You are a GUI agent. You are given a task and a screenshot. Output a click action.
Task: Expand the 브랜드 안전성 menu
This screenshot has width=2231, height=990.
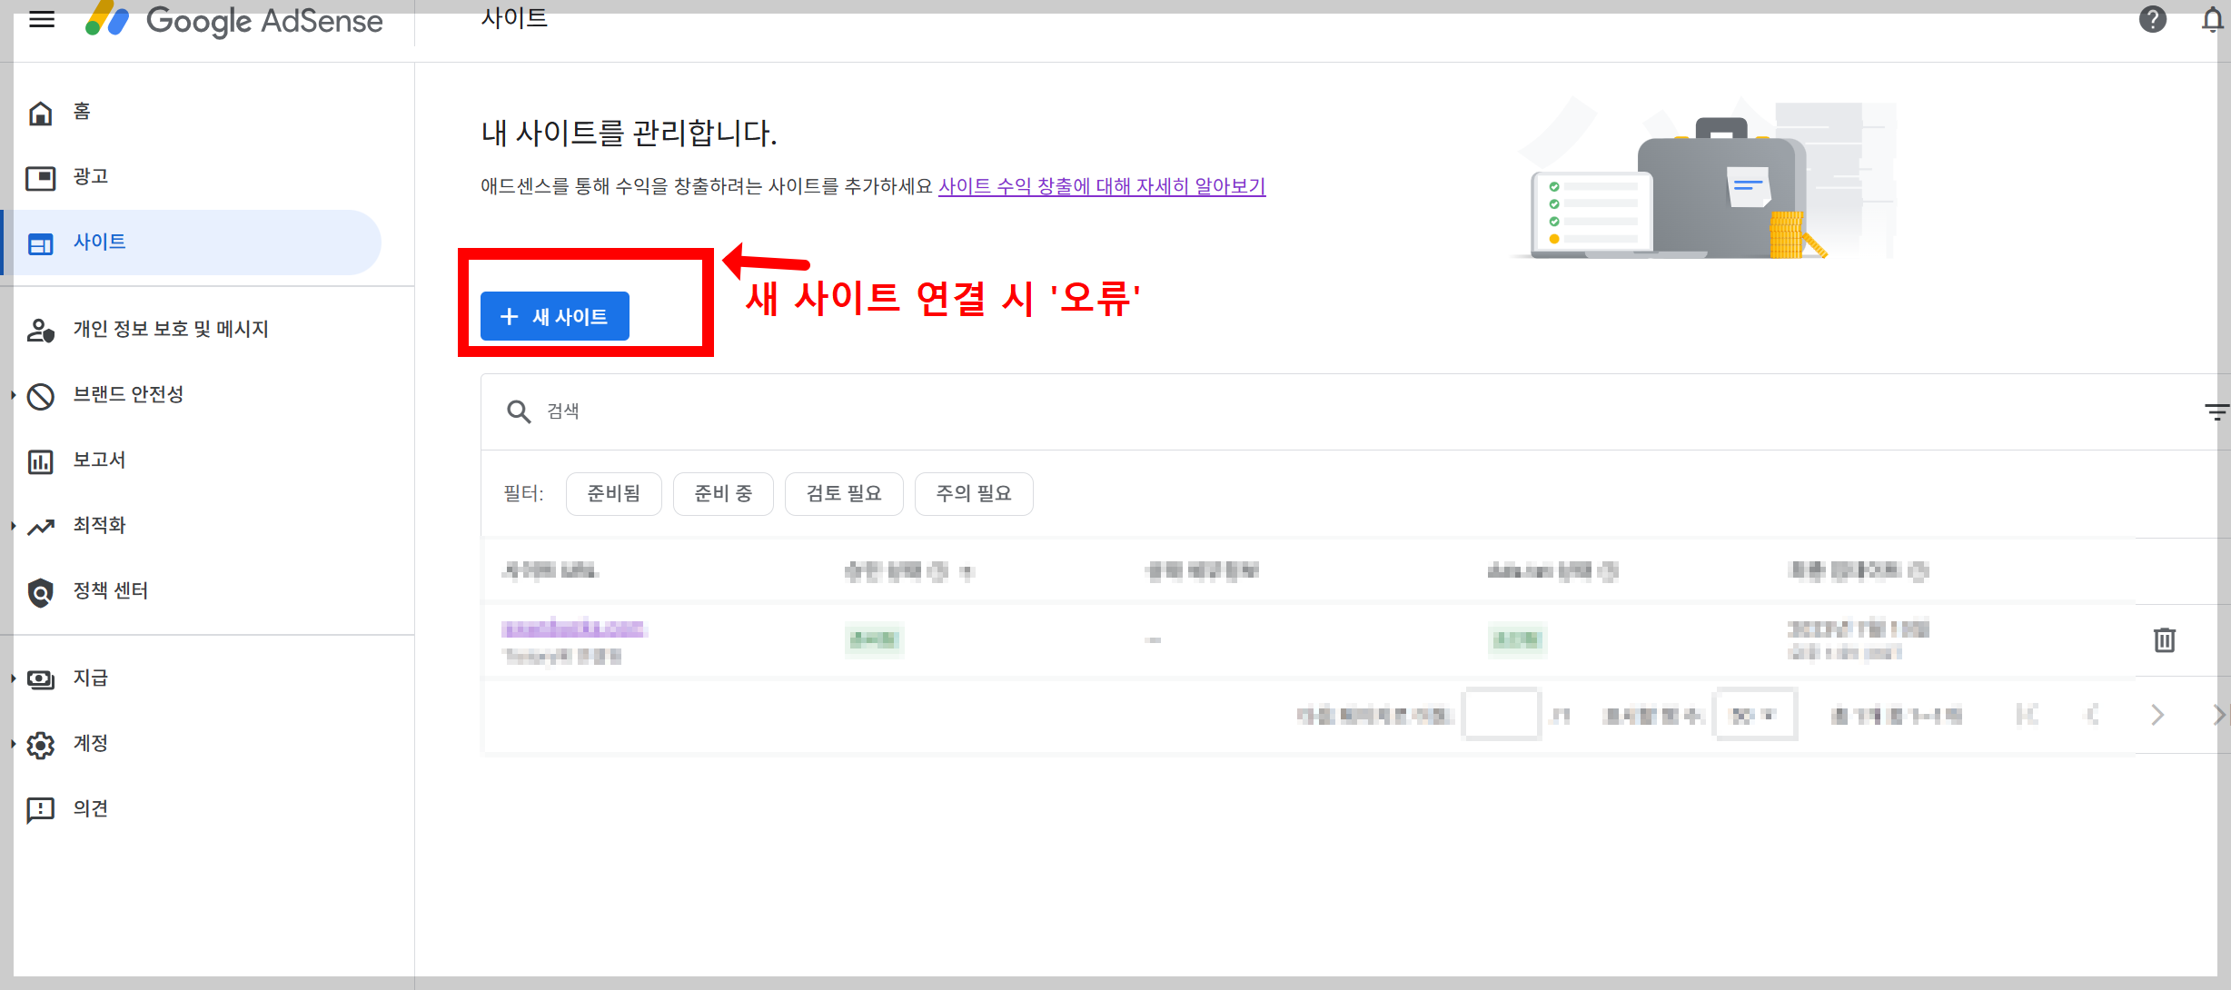[x=128, y=395]
